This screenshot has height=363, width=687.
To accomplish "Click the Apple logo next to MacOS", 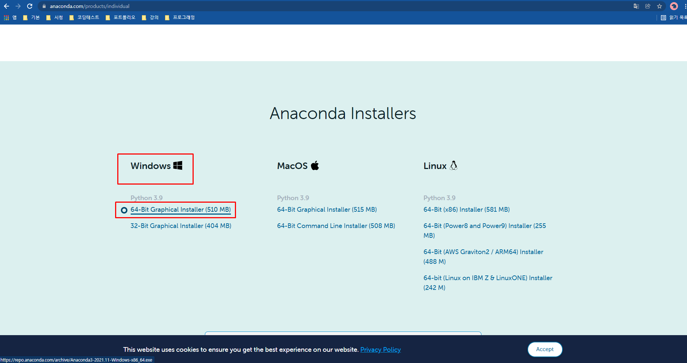I will (x=315, y=165).
